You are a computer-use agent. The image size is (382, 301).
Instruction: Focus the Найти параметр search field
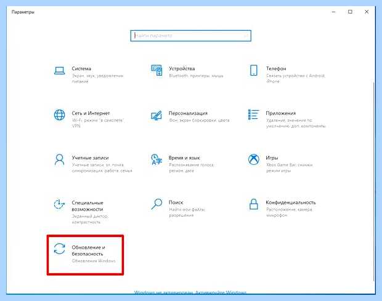(190, 36)
